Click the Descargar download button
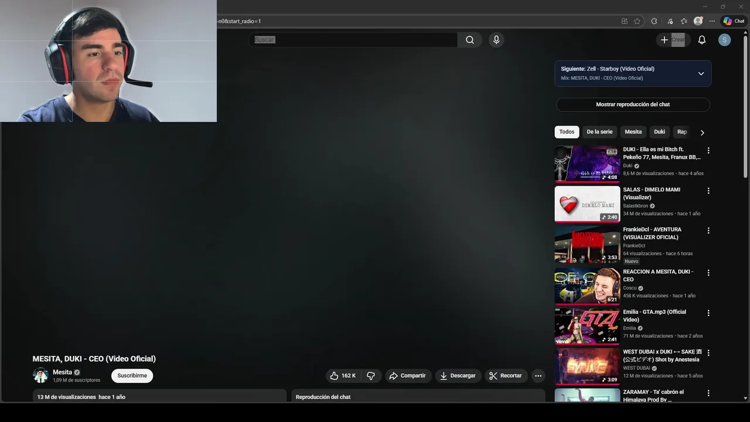The height and width of the screenshot is (422, 750). pyautogui.click(x=458, y=376)
